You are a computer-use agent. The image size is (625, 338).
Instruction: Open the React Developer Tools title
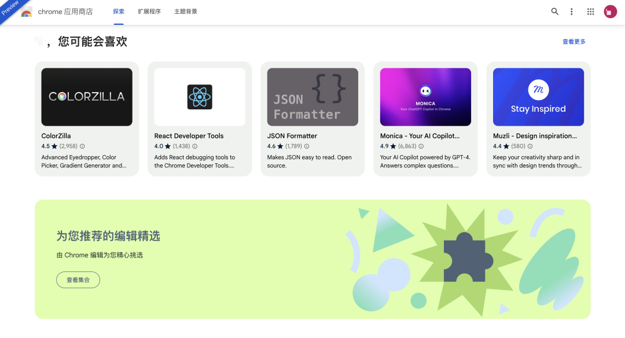pyautogui.click(x=189, y=136)
